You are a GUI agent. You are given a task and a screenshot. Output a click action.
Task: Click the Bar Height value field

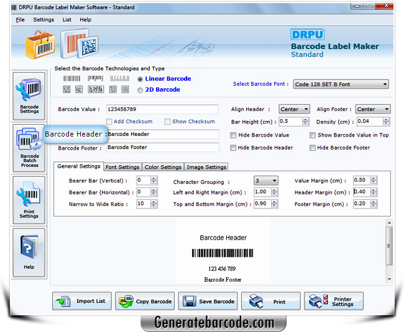pyautogui.click(x=291, y=122)
